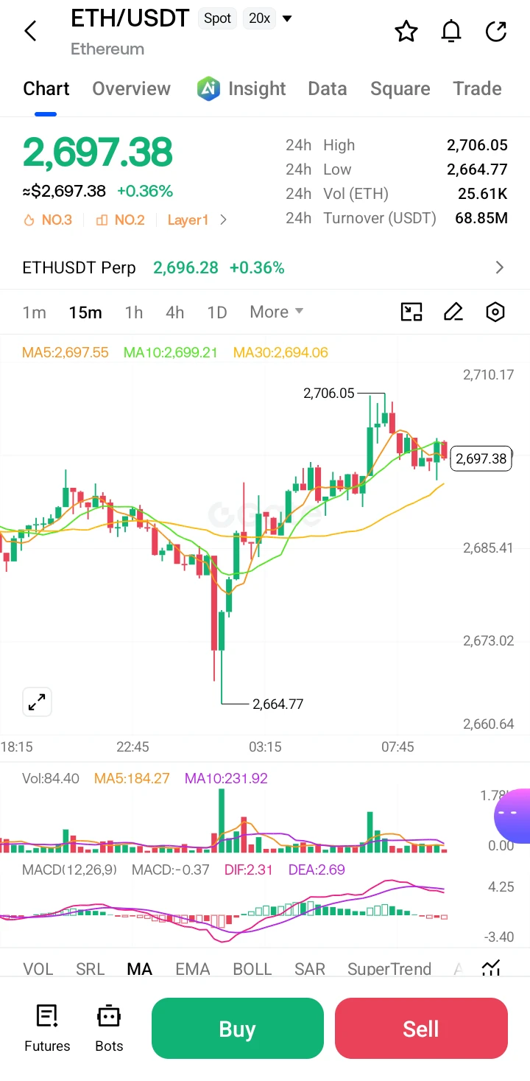Image resolution: width=530 pixels, height=1081 pixels.
Task: Open the Square tab
Action: 400,88
